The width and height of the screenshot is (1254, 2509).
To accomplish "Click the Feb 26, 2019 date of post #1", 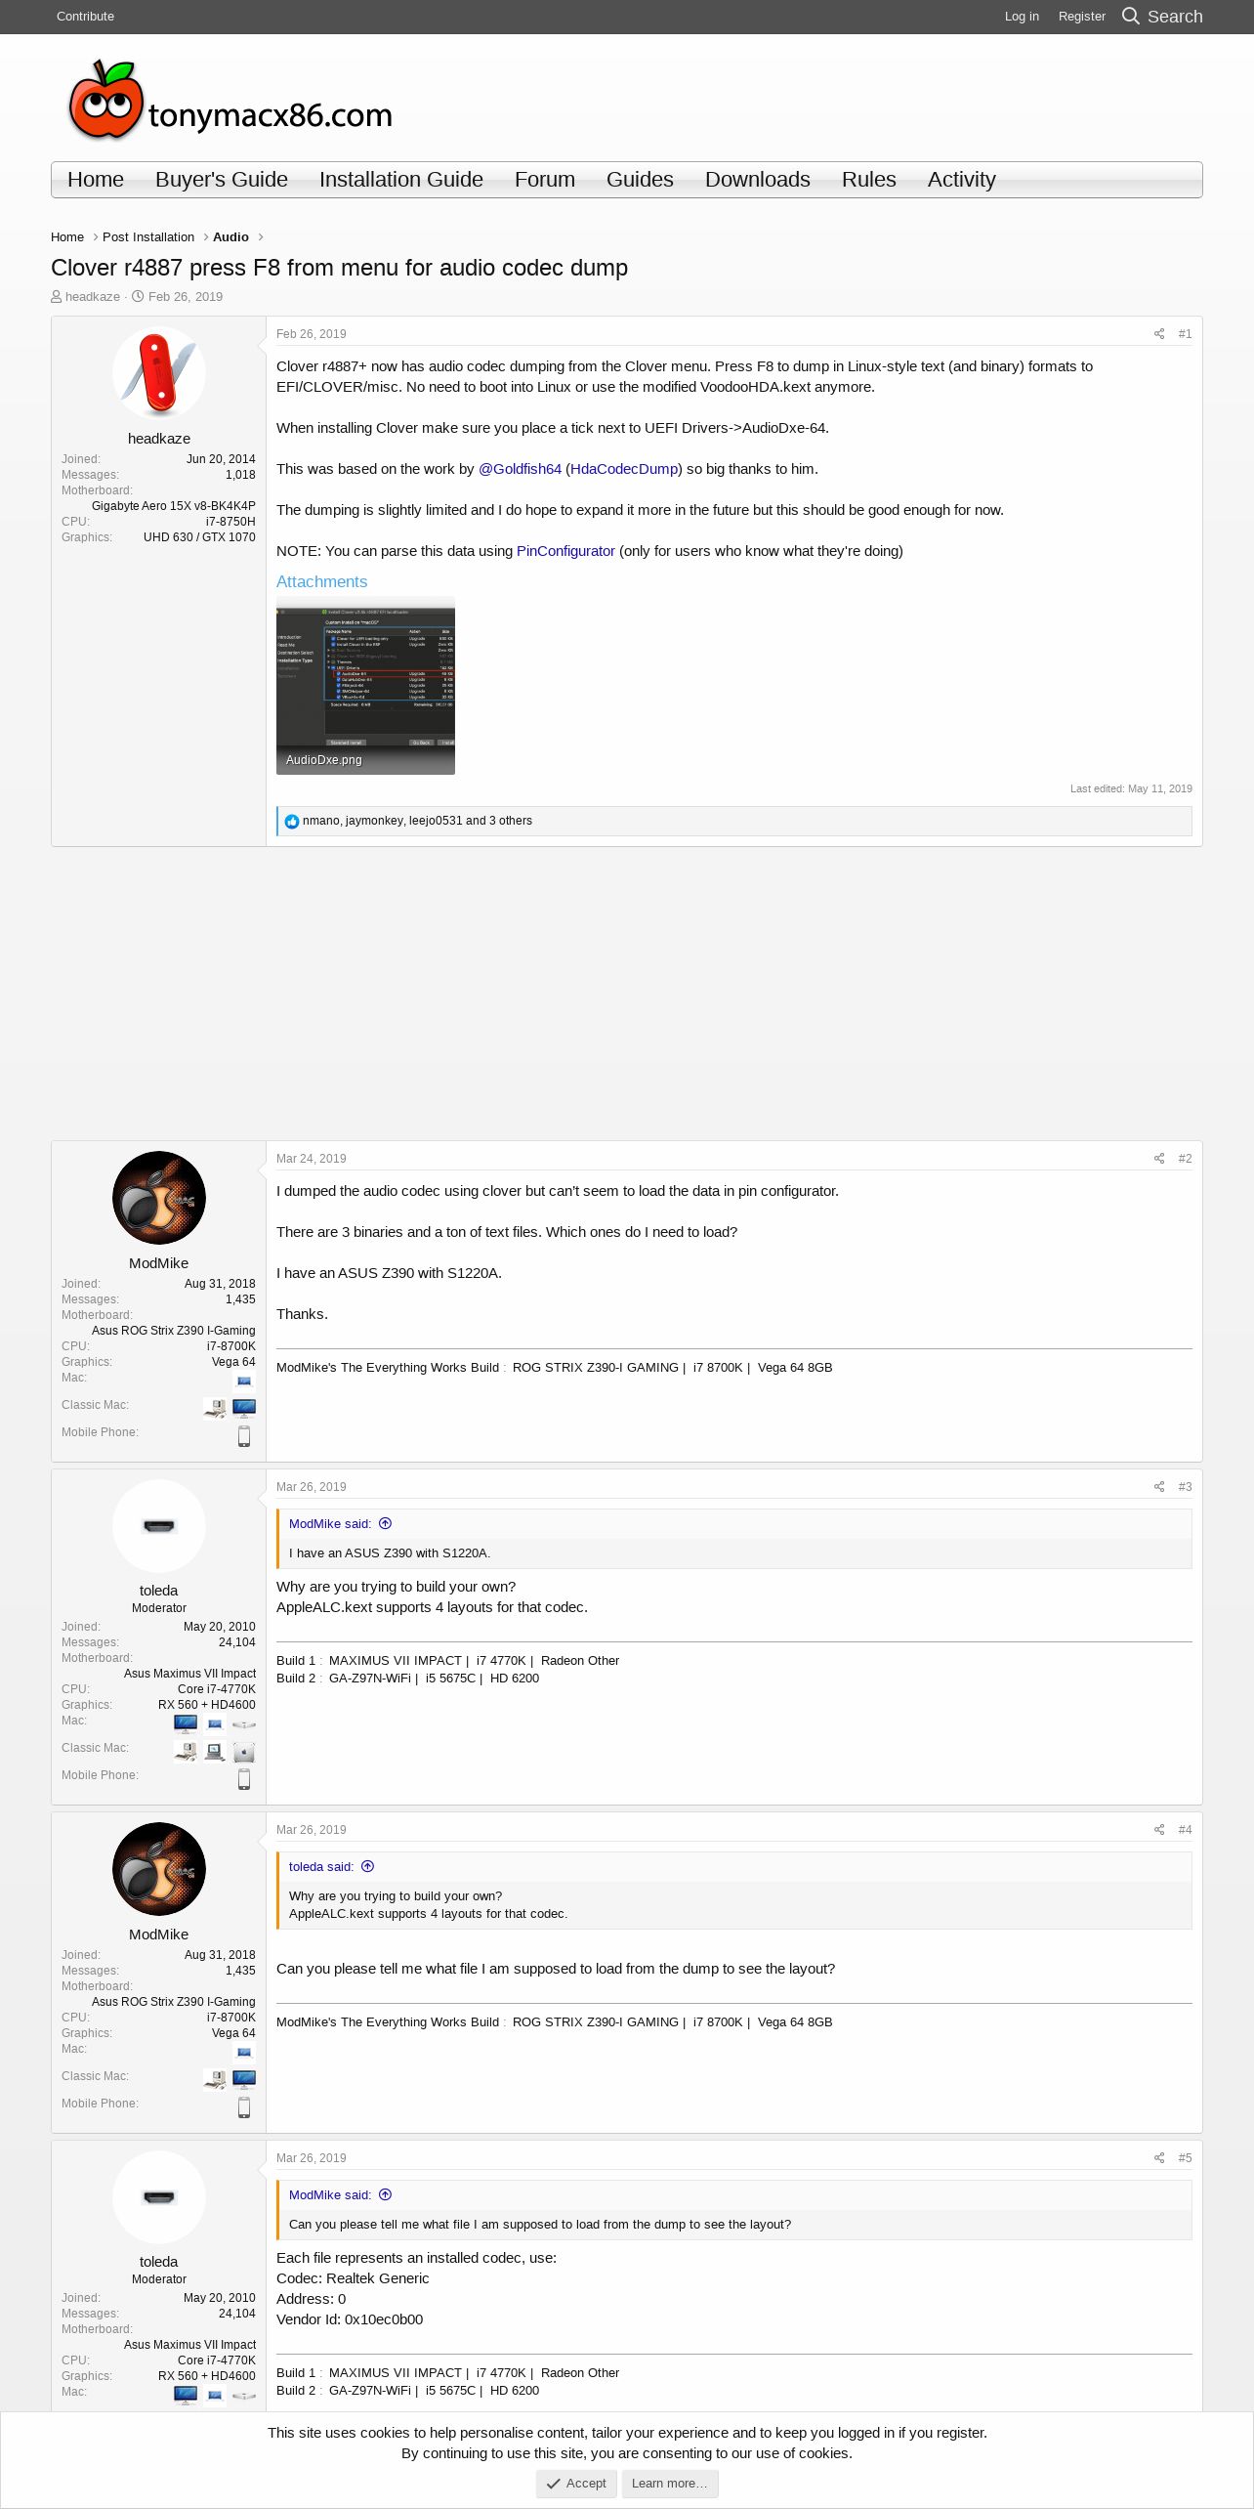I will point(312,334).
